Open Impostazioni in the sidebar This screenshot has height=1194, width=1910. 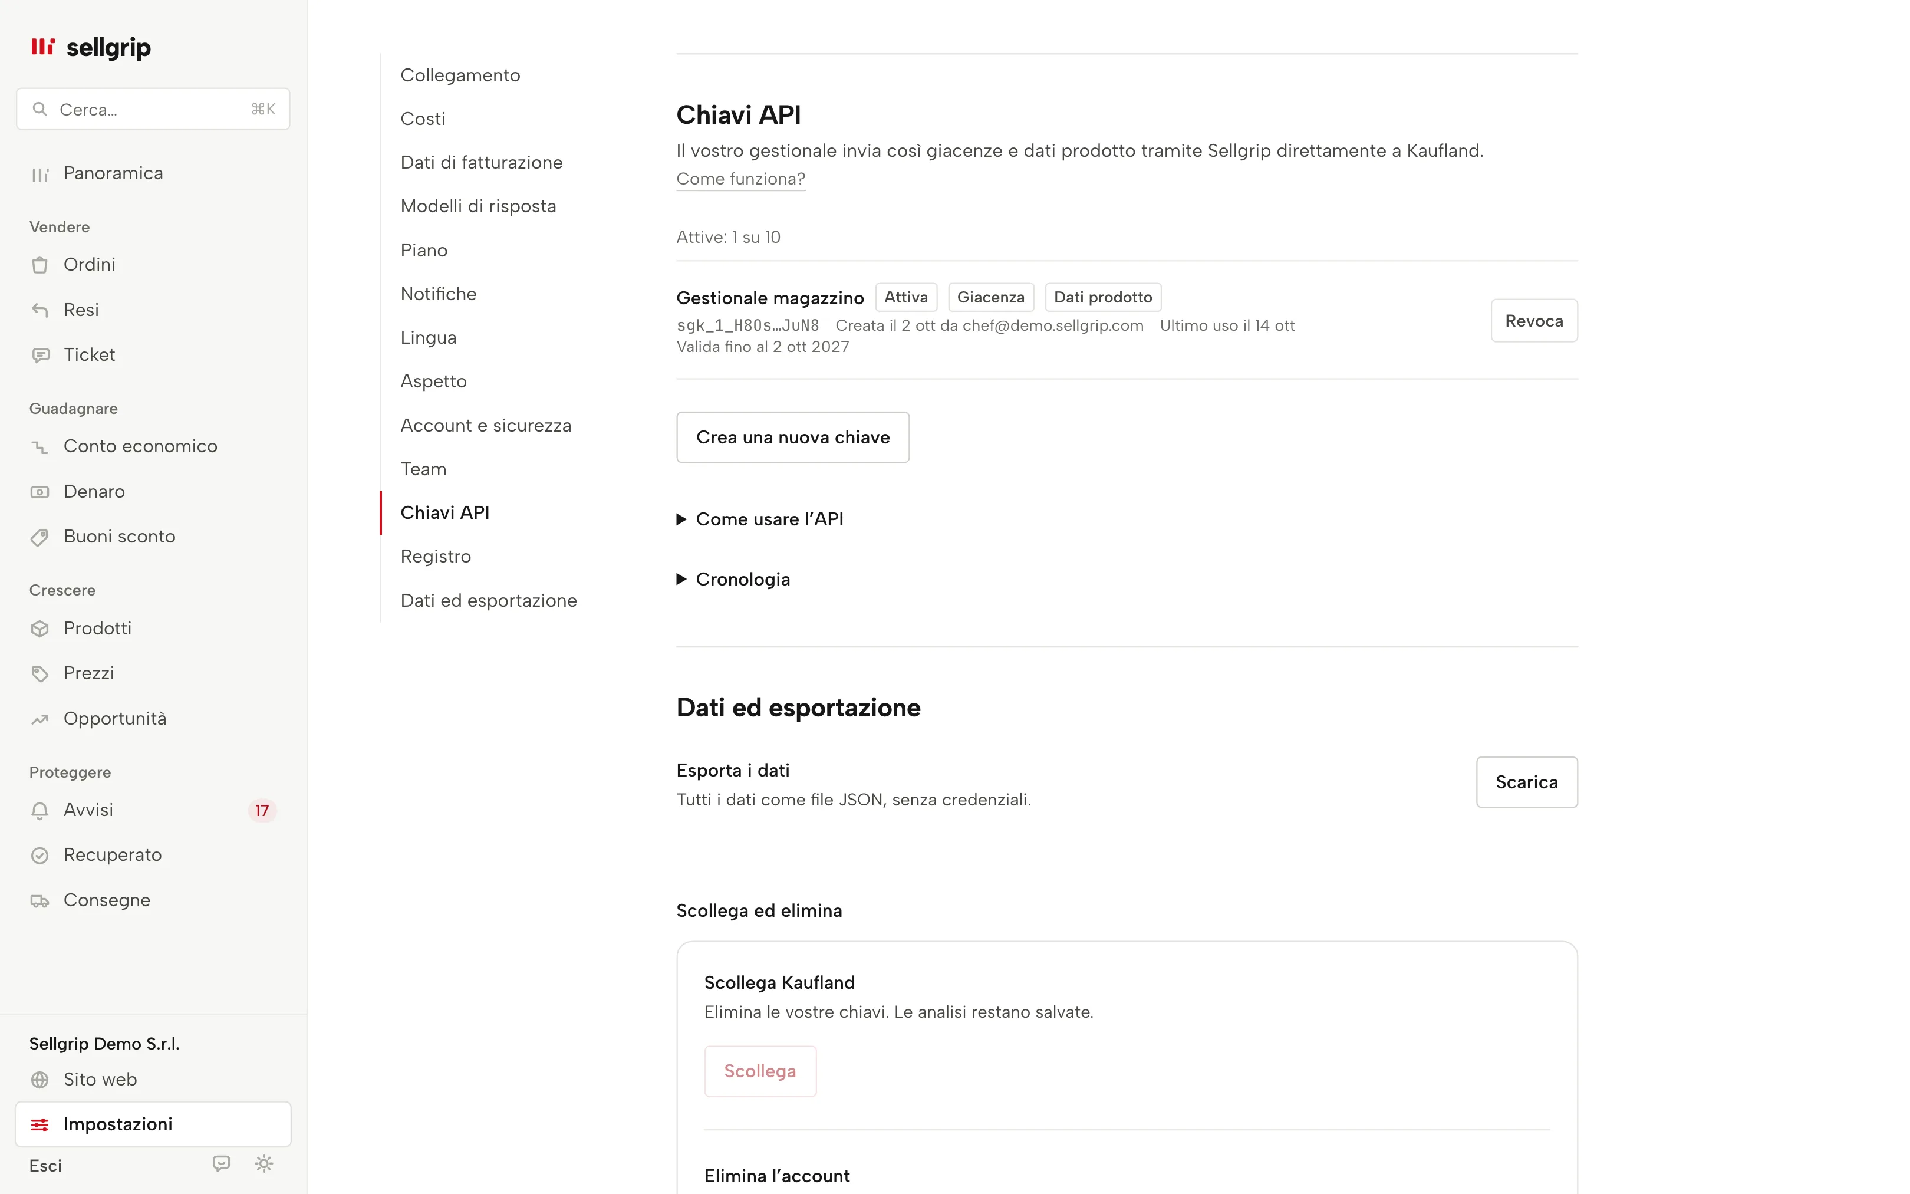point(153,1124)
